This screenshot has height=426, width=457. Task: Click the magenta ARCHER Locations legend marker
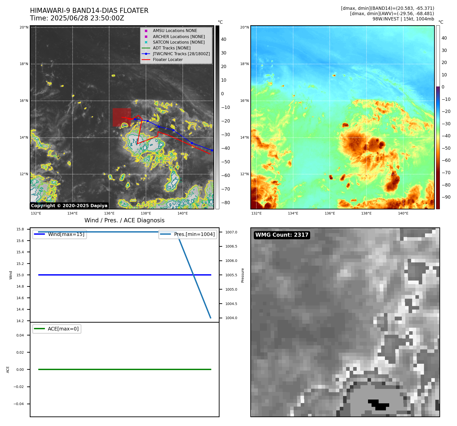(146, 37)
